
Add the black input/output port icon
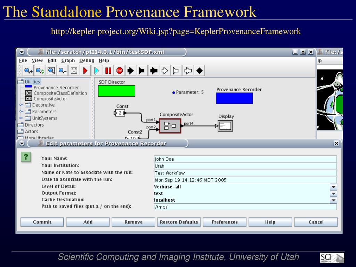tap(154, 71)
